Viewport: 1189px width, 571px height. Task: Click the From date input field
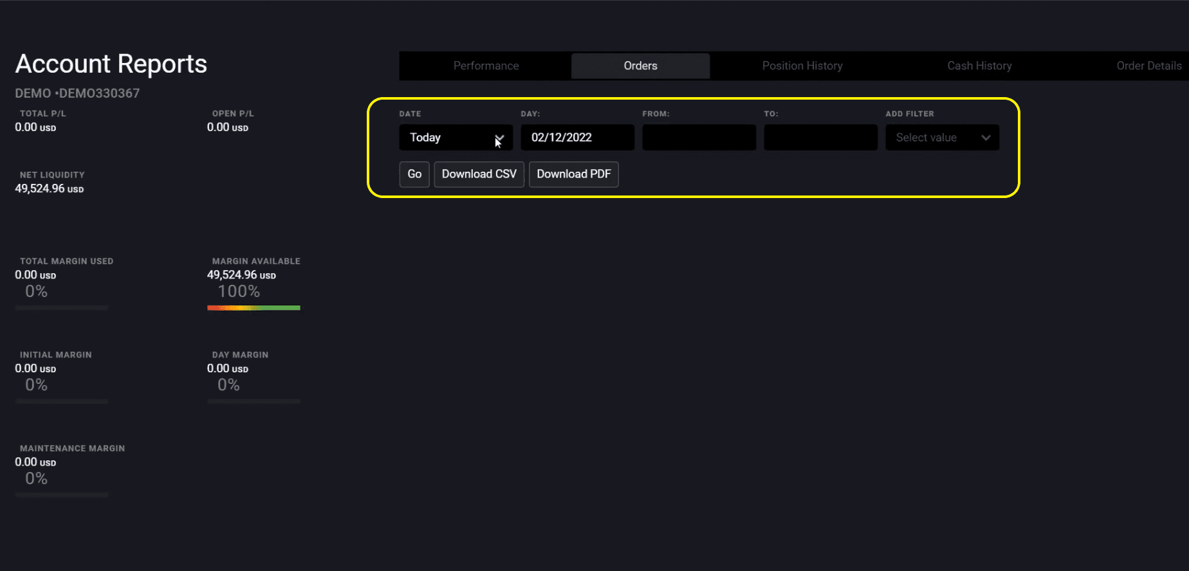pyautogui.click(x=699, y=138)
